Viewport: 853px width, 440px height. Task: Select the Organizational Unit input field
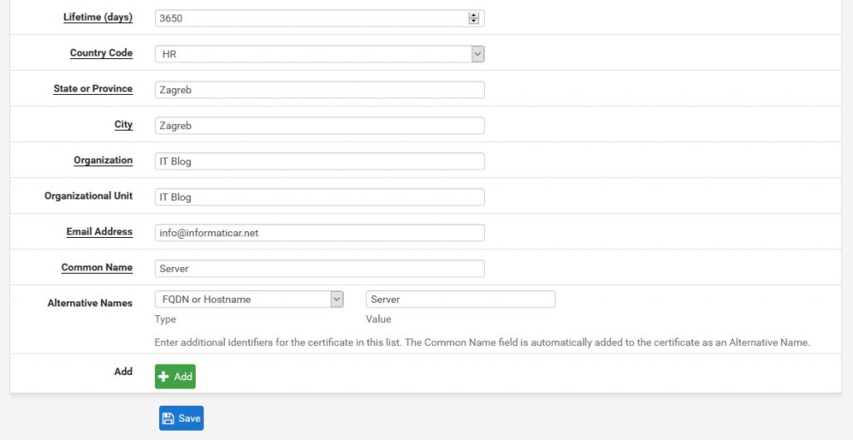319,197
